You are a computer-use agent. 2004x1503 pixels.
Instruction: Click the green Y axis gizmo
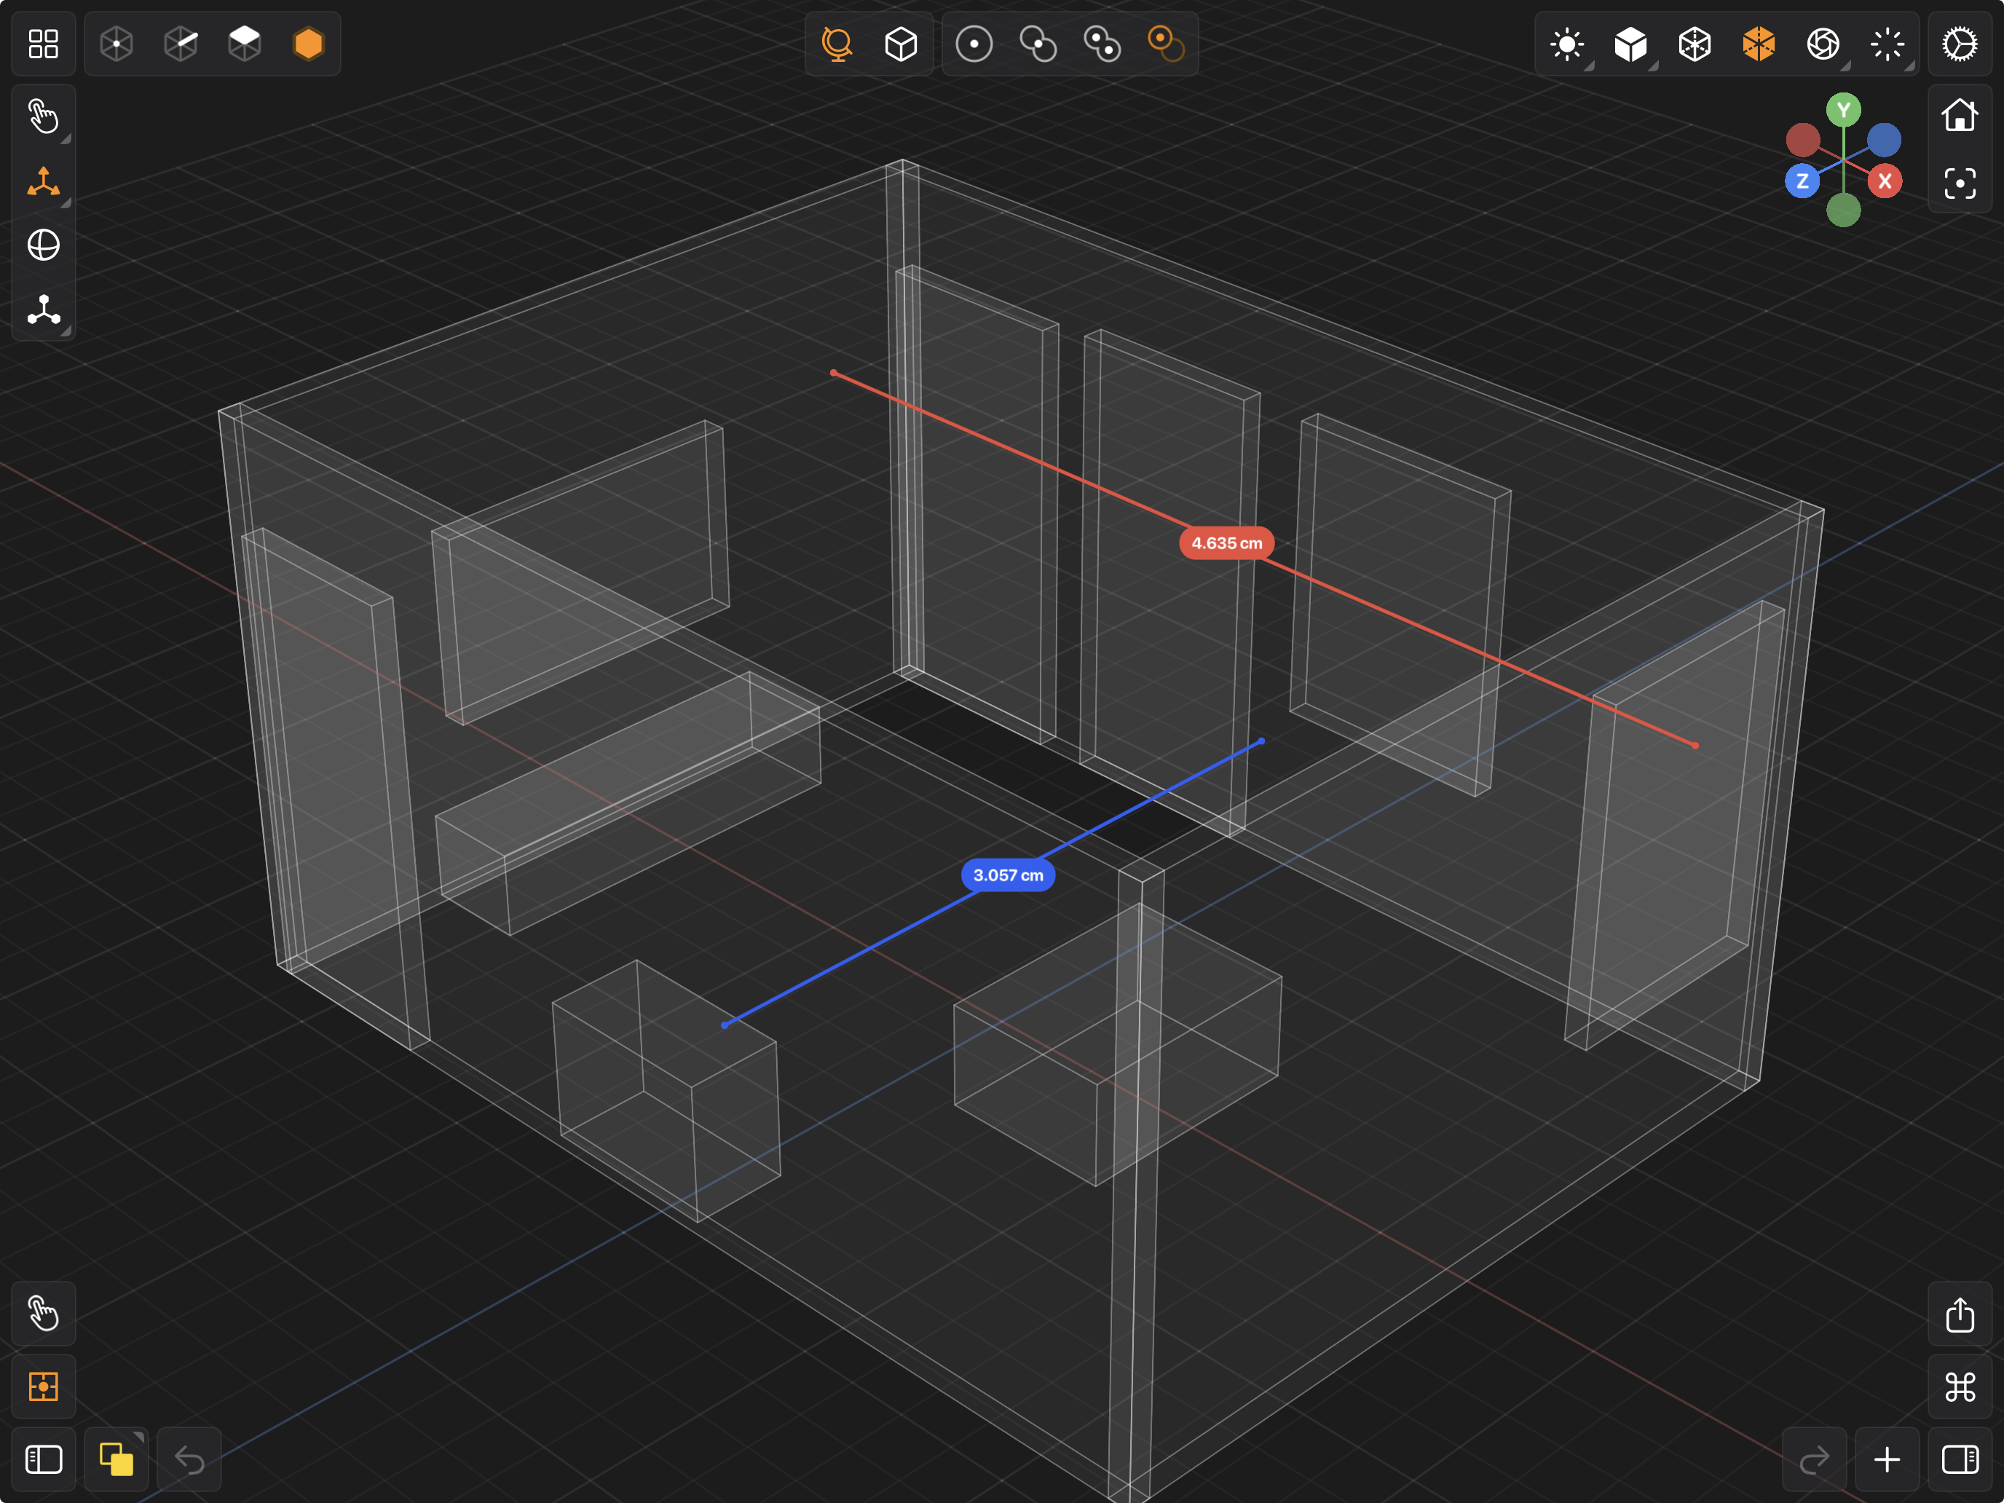pos(1843,111)
